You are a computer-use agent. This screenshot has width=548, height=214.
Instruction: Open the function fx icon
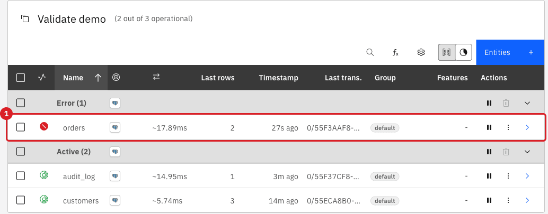point(395,53)
